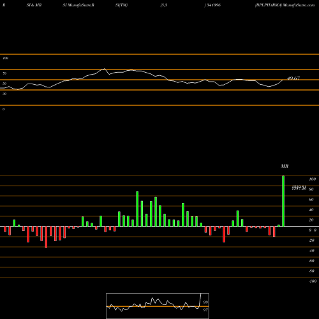Image resolution: width=319 pixels, height=319 pixels.
Task: Click the 60 label on MR axis
Action: [x=311, y=200]
